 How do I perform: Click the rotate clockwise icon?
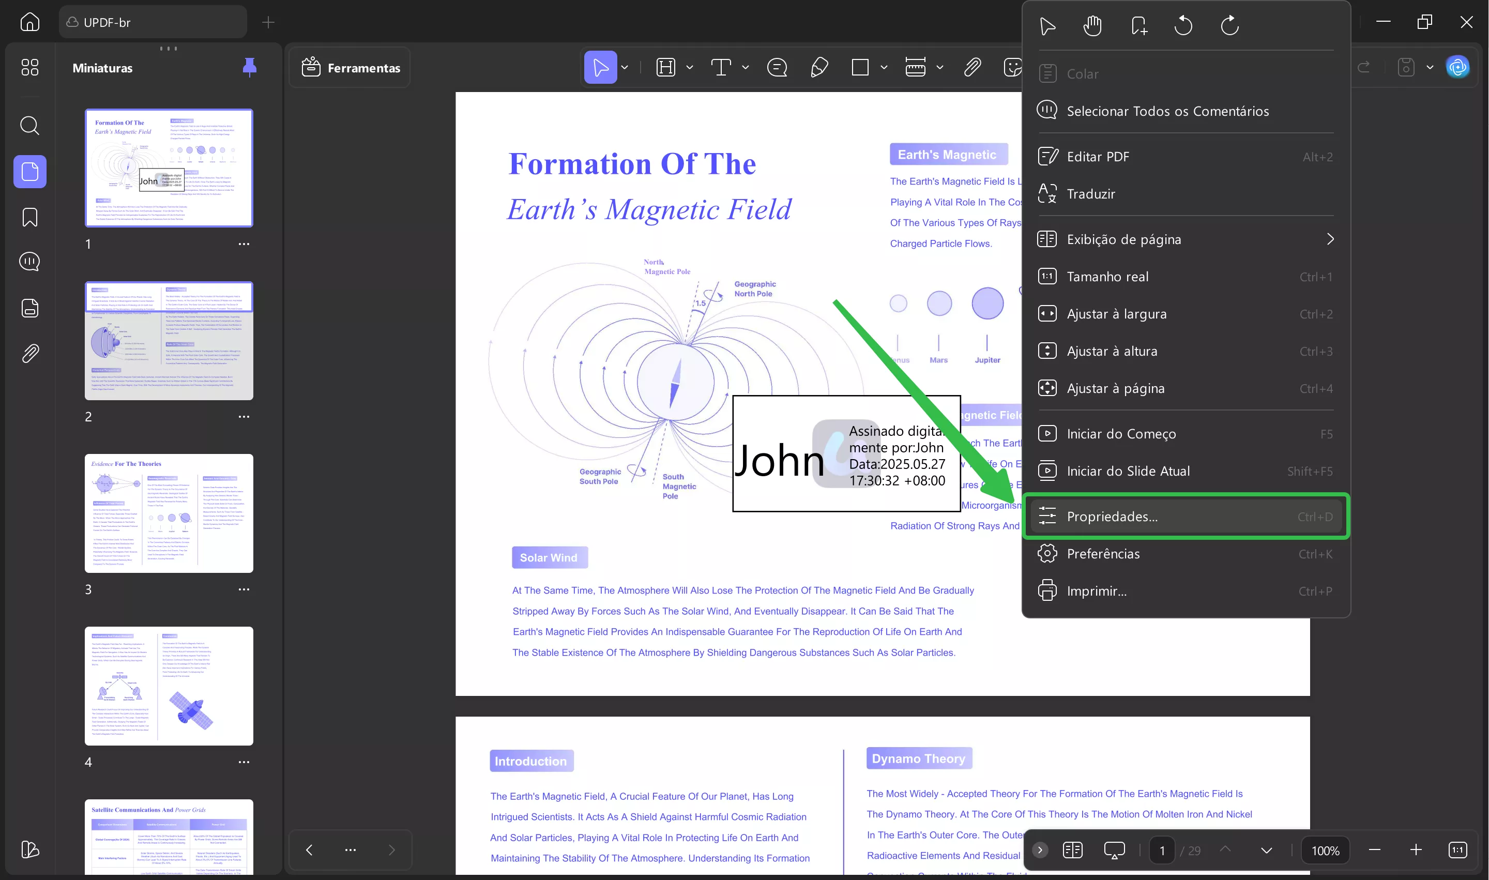[1230, 25]
